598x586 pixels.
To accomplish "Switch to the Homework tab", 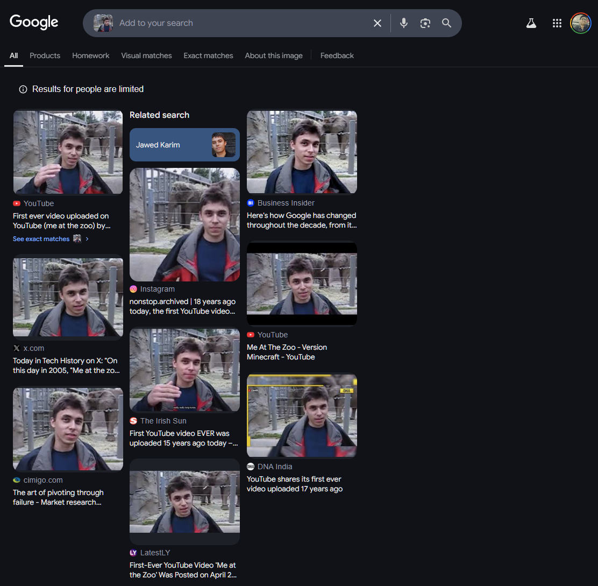I will [91, 56].
